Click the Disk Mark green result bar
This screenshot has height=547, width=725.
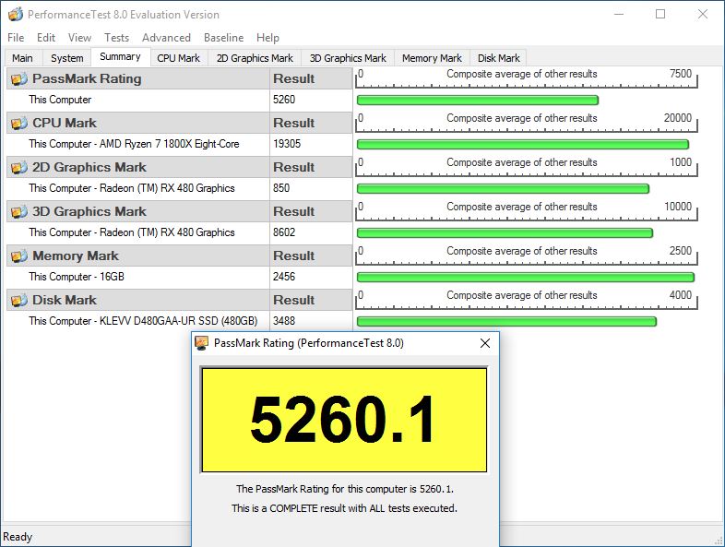(506, 321)
